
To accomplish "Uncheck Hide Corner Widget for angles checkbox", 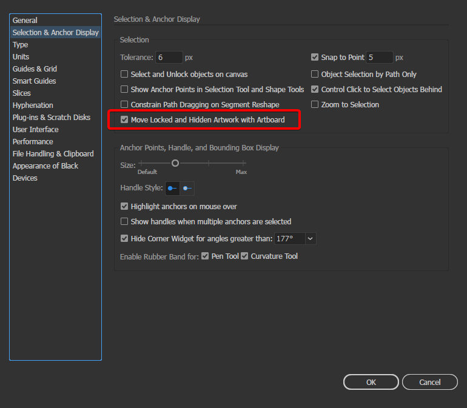I will click(x=124, y=238).
